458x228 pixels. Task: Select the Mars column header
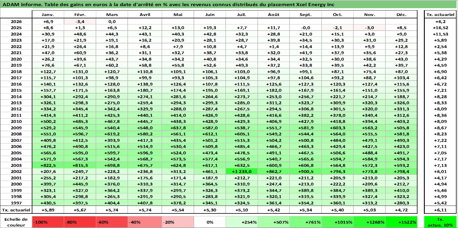112,15
